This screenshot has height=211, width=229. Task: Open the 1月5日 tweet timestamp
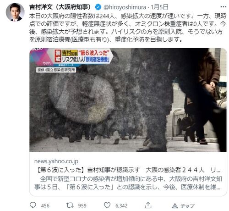[x=159, y=7]
